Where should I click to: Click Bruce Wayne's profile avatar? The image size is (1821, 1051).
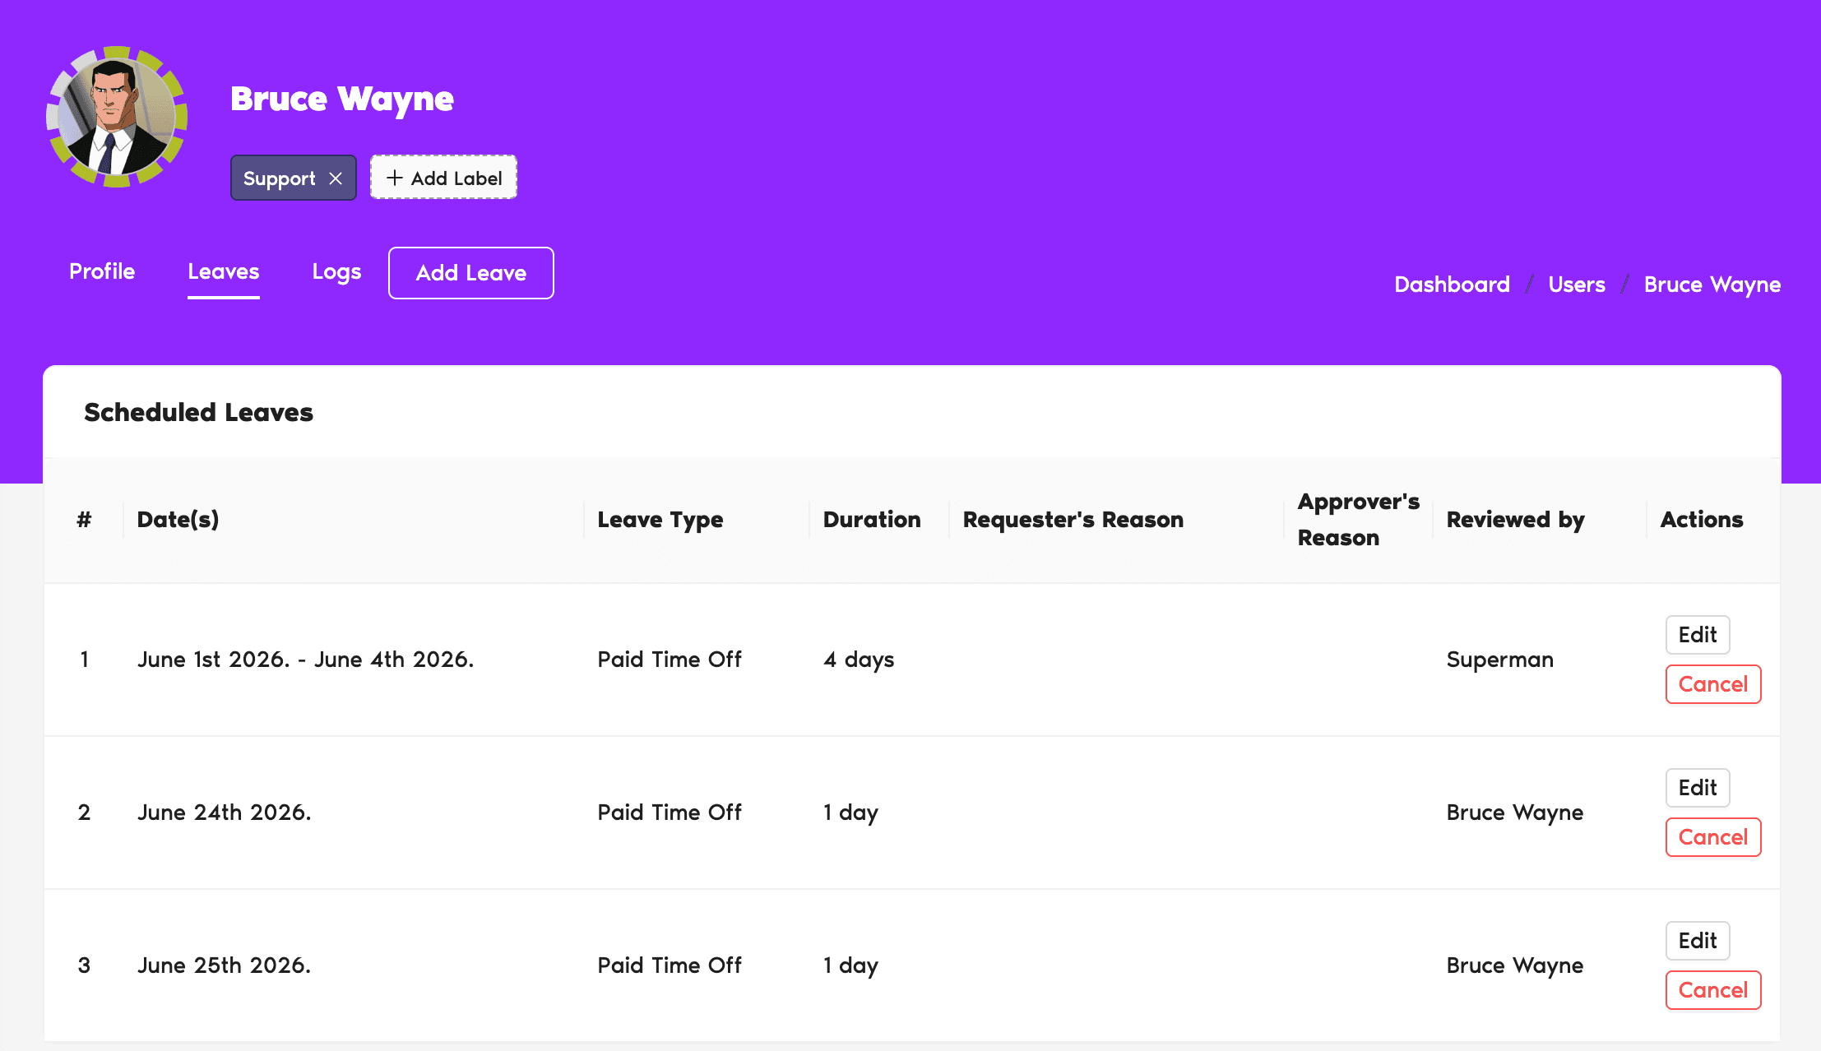pyautogui.click(x=117, y=117)
